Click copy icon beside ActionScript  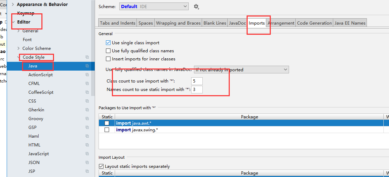(87, 75)
